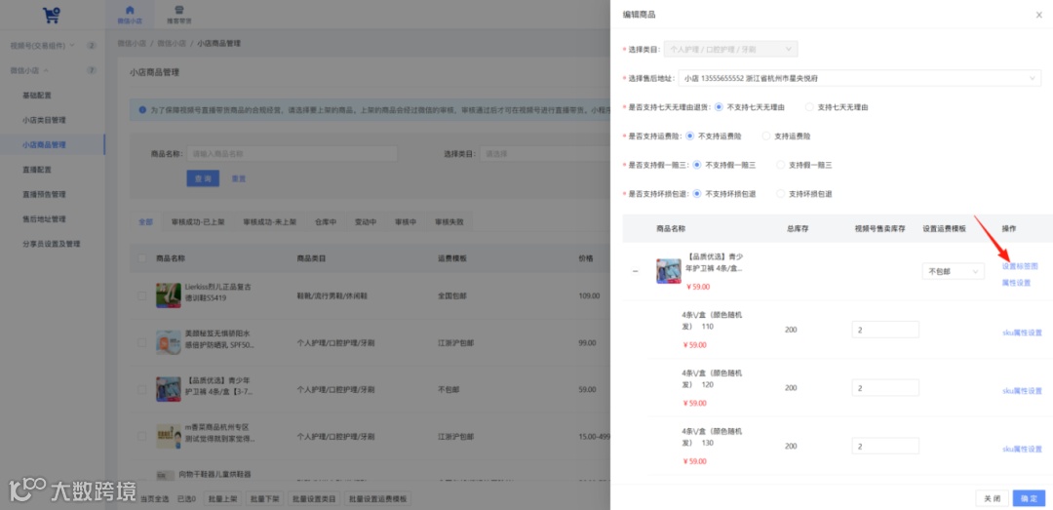Select 不支持七天无理由 radio option

pyautogui.click(x=719, y=107)
